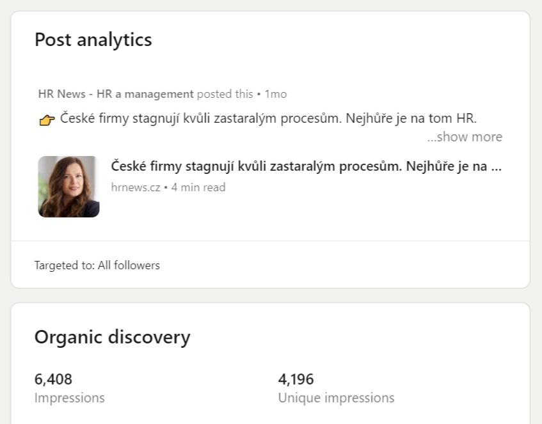The width and height of the screenshot is (542, 424).
Task: Expand the post with show more
Action: (465, 137)
